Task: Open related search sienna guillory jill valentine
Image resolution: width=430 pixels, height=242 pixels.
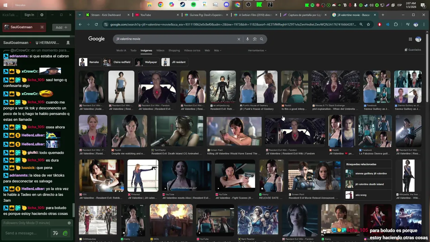Action: click(368, 173)
